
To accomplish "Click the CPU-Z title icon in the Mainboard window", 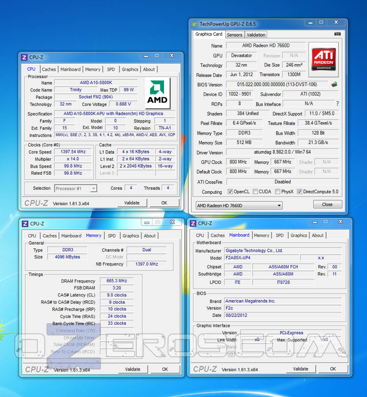I will pyautogui.click(x=193, y=223).
